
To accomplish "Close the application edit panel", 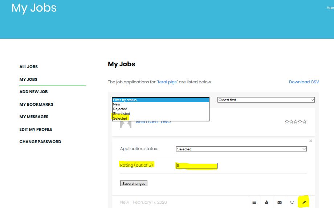I will 310,141.
